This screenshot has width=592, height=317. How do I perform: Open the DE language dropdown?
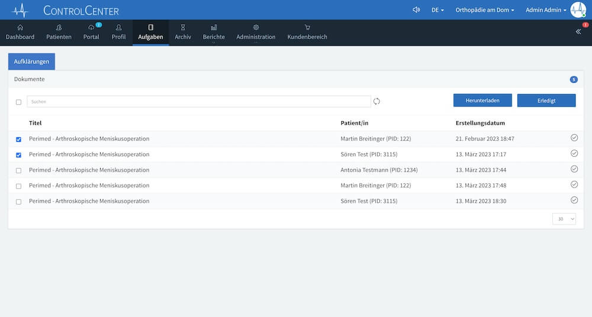[x=437, y=10]
